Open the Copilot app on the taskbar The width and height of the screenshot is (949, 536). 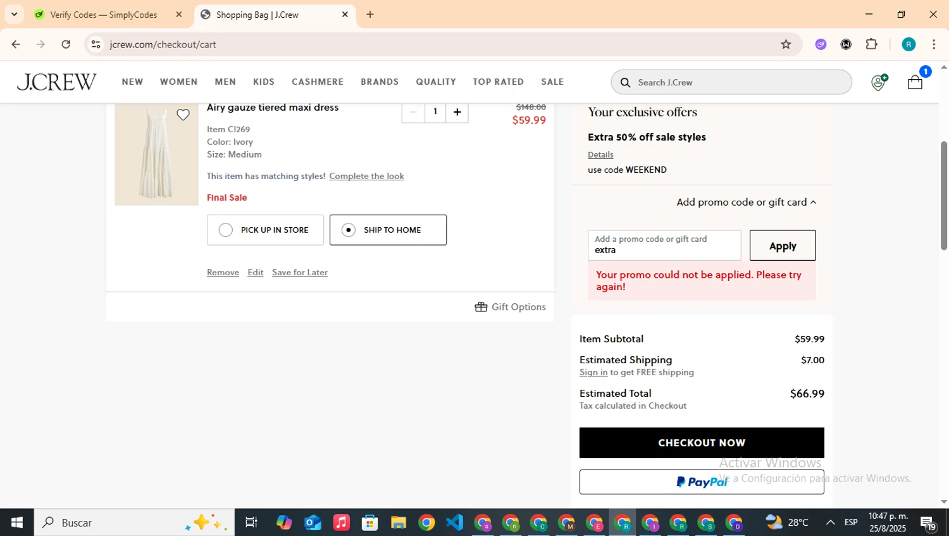click(284, 523)
